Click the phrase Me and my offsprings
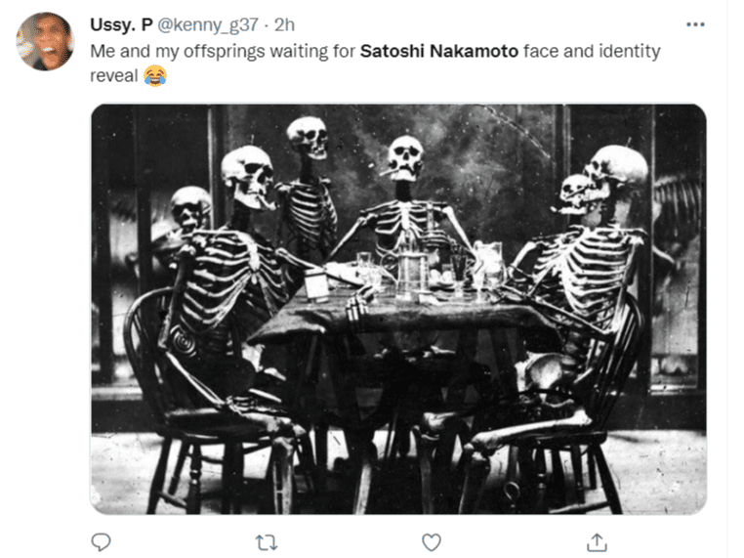Screen dimensions: 744x558 click(178, 51)
